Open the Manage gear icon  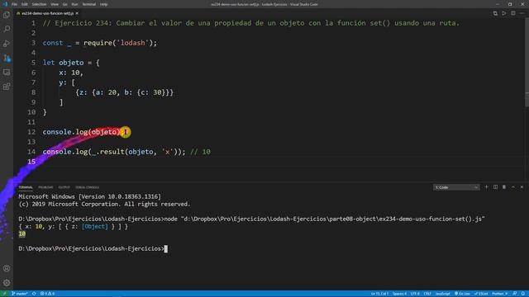coord(7,283)
